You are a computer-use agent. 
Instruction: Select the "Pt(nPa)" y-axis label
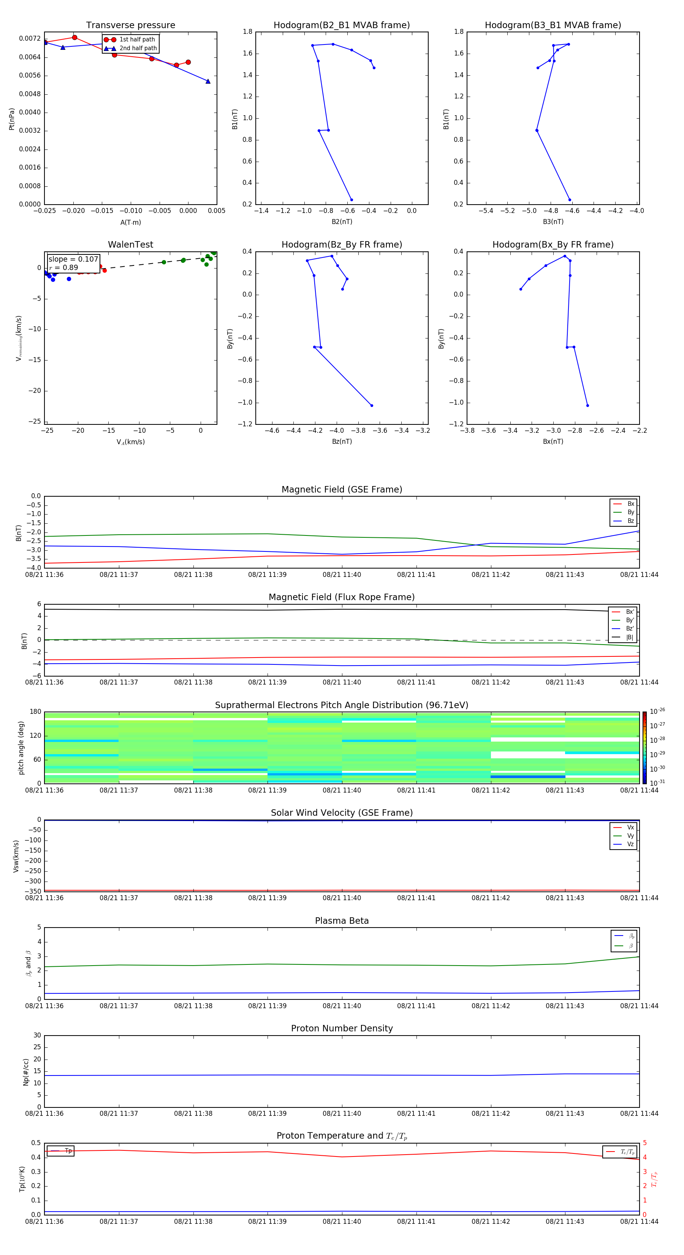coord(12,119)
